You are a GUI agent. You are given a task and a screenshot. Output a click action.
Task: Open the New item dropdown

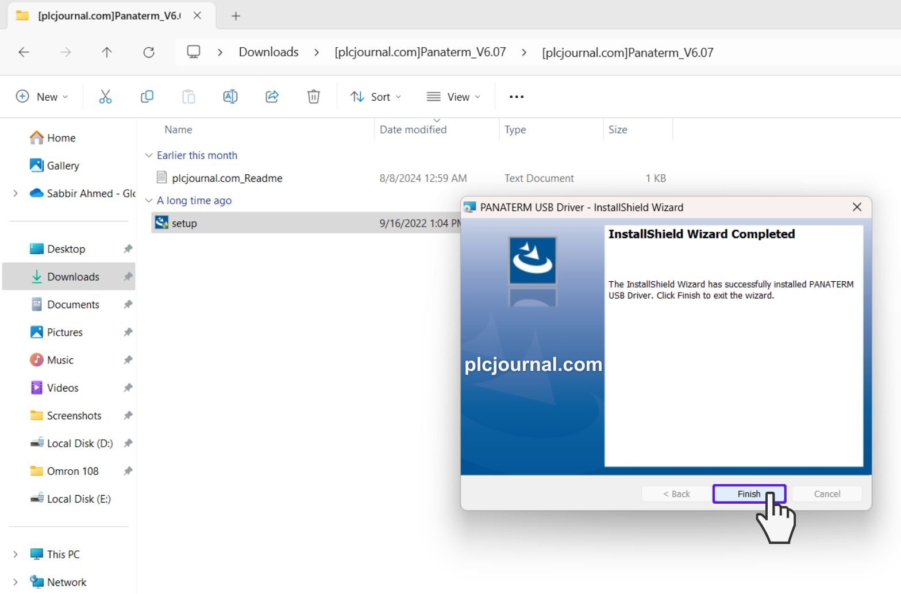(x=42, y=97)
